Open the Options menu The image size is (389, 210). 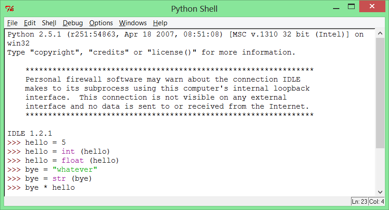pyautogui.click(x=101, y=23)
